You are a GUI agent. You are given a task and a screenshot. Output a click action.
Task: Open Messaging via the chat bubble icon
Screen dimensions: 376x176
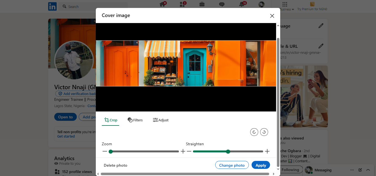[x=222, y=4]
